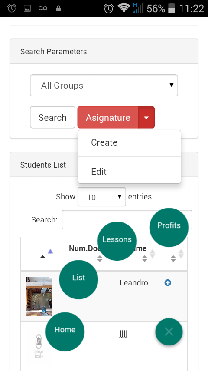Tap the Wi-Fi signal icon

coord(123,8)
